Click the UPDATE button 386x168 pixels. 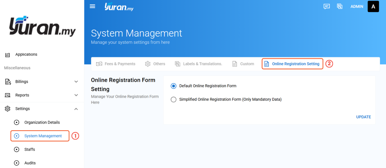363,117
